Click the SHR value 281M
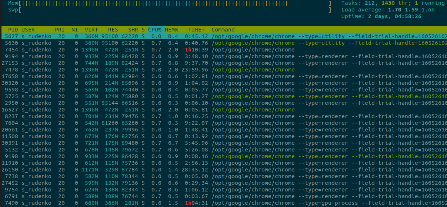This screenshot has height=207, width=447. click(x=131, y=203)
